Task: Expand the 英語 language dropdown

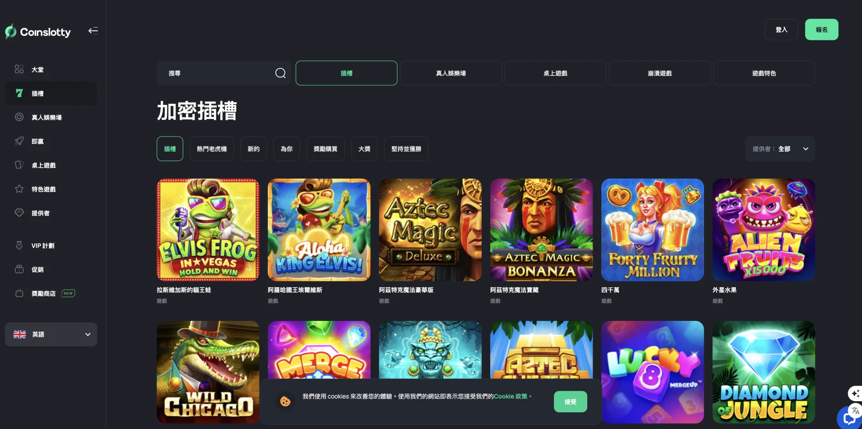Action: pyautogui.click(x=51, y=334)
